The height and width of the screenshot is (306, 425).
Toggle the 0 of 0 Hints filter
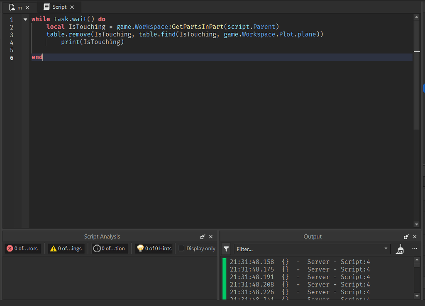tap(154, 248)
